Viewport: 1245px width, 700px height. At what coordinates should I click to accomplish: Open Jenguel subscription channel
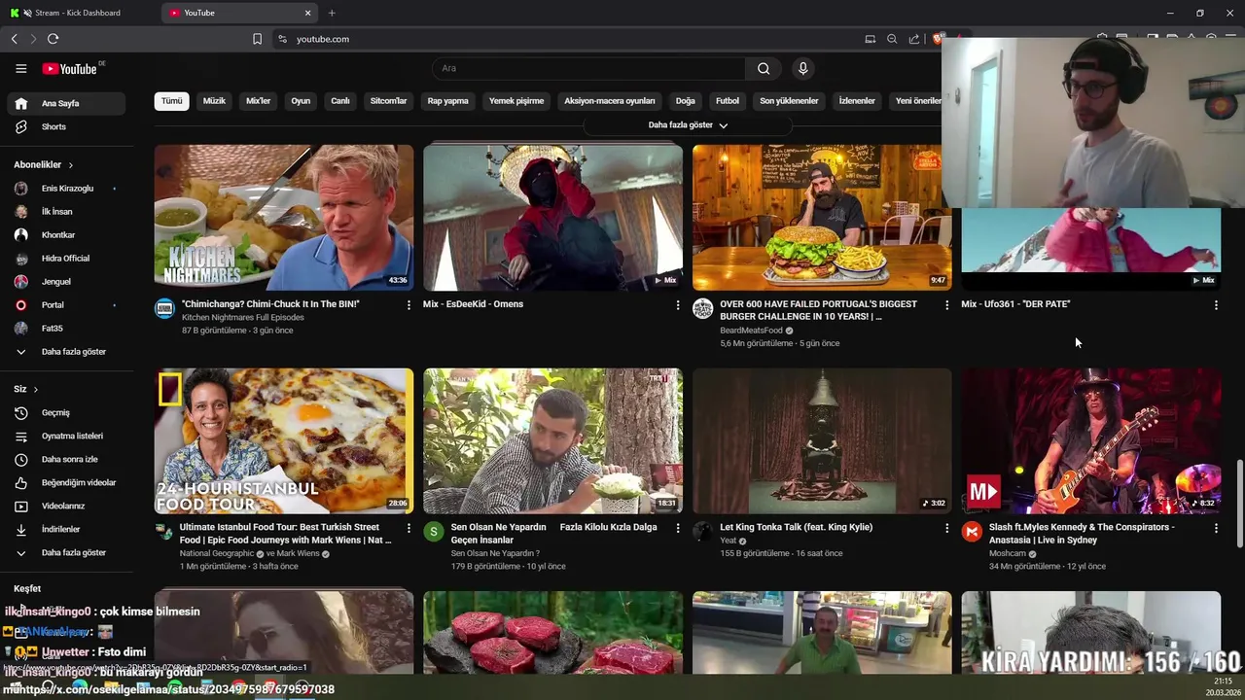66,281
